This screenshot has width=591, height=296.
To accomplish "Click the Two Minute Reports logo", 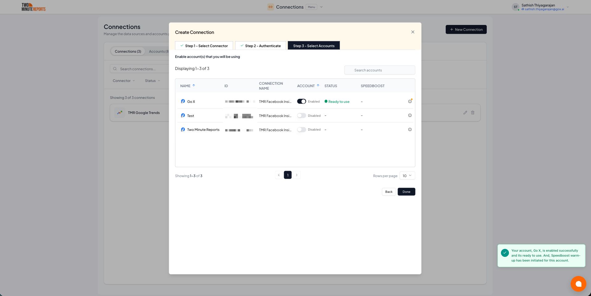I will point(33,7).
